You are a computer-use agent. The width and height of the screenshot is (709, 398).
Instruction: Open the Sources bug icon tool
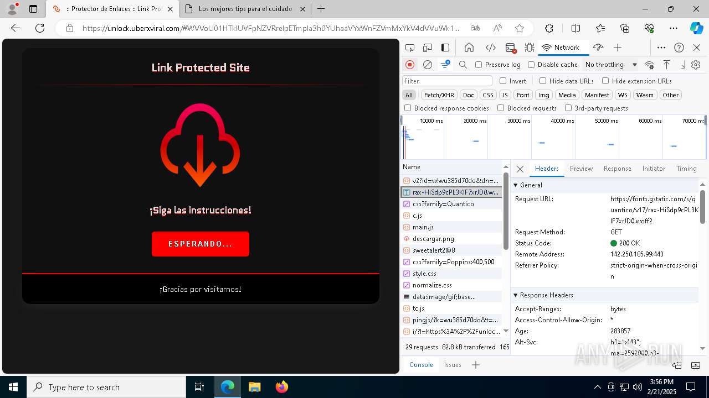(x=530, y=48)
